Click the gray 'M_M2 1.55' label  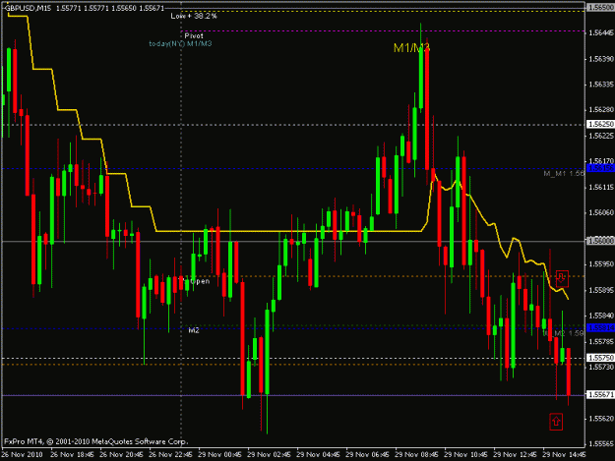tap(564, 333)
